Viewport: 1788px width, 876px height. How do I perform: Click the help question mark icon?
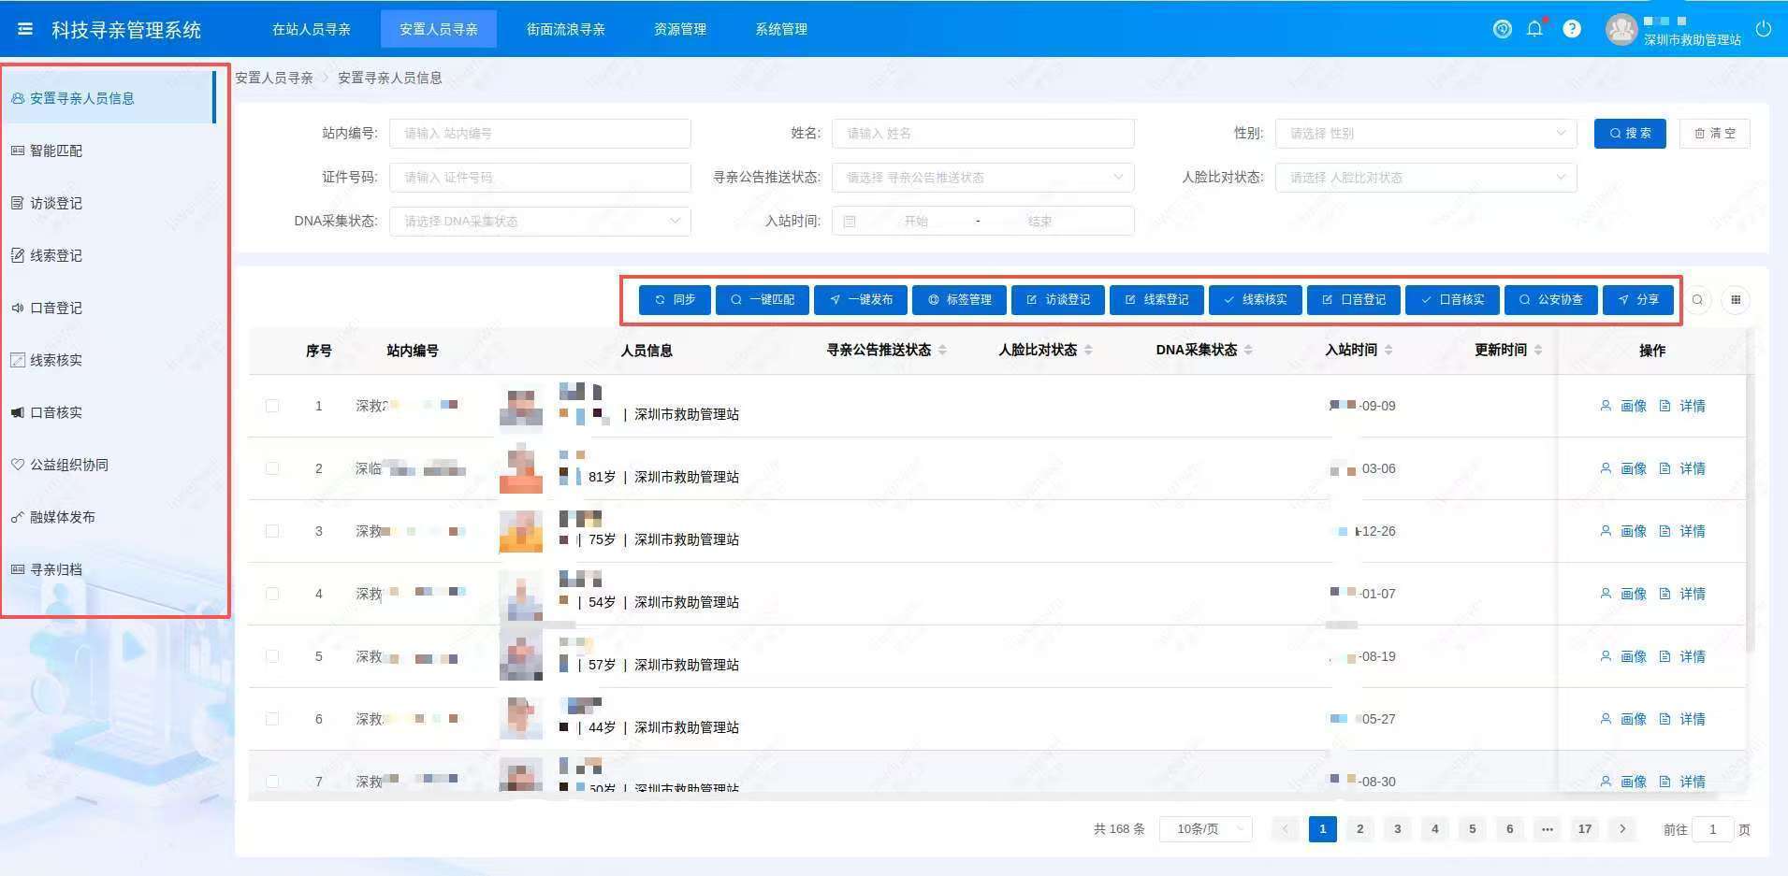pyautogui.click(x=1572, y=29)
